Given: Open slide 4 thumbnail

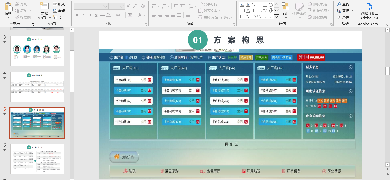Looking at the screenshot, I should tap(37, 87).
